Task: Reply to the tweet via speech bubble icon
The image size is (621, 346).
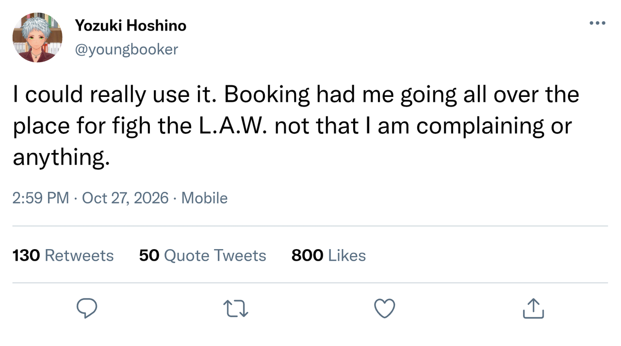Action: pos(87,308)
